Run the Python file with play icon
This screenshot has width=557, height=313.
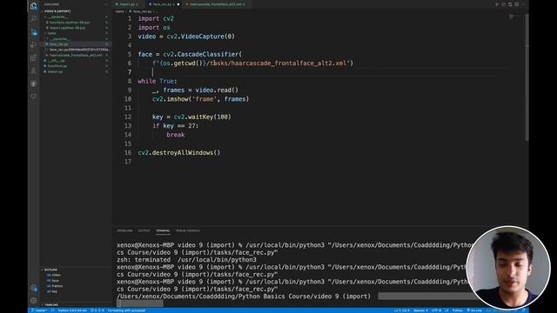[x=497, y=4]
